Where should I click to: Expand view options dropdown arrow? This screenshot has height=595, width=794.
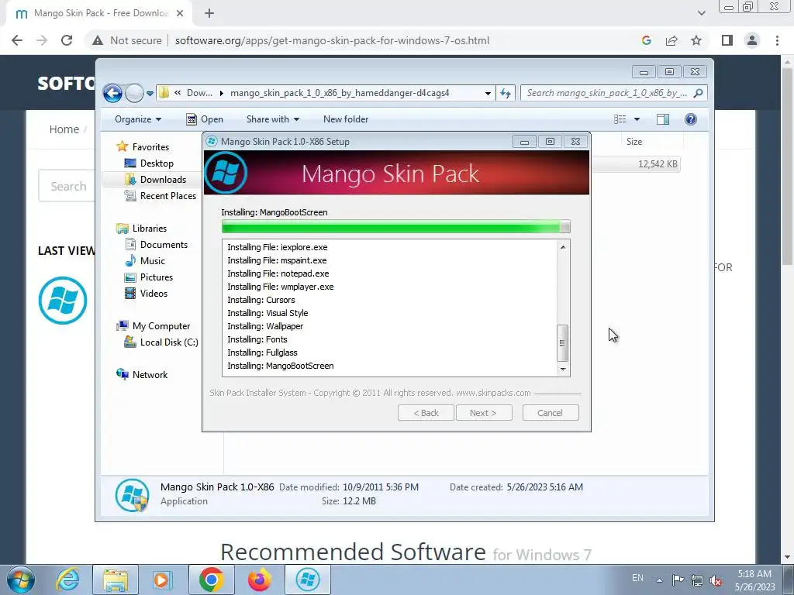(x=637, y=119)
